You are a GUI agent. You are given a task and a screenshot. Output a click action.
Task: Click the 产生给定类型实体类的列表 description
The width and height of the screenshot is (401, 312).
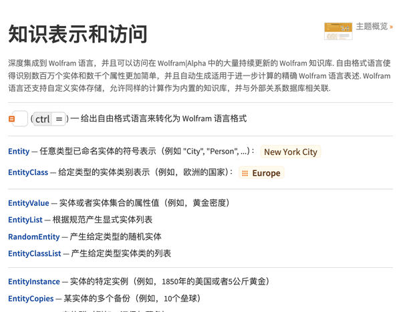tap(121, 253)
